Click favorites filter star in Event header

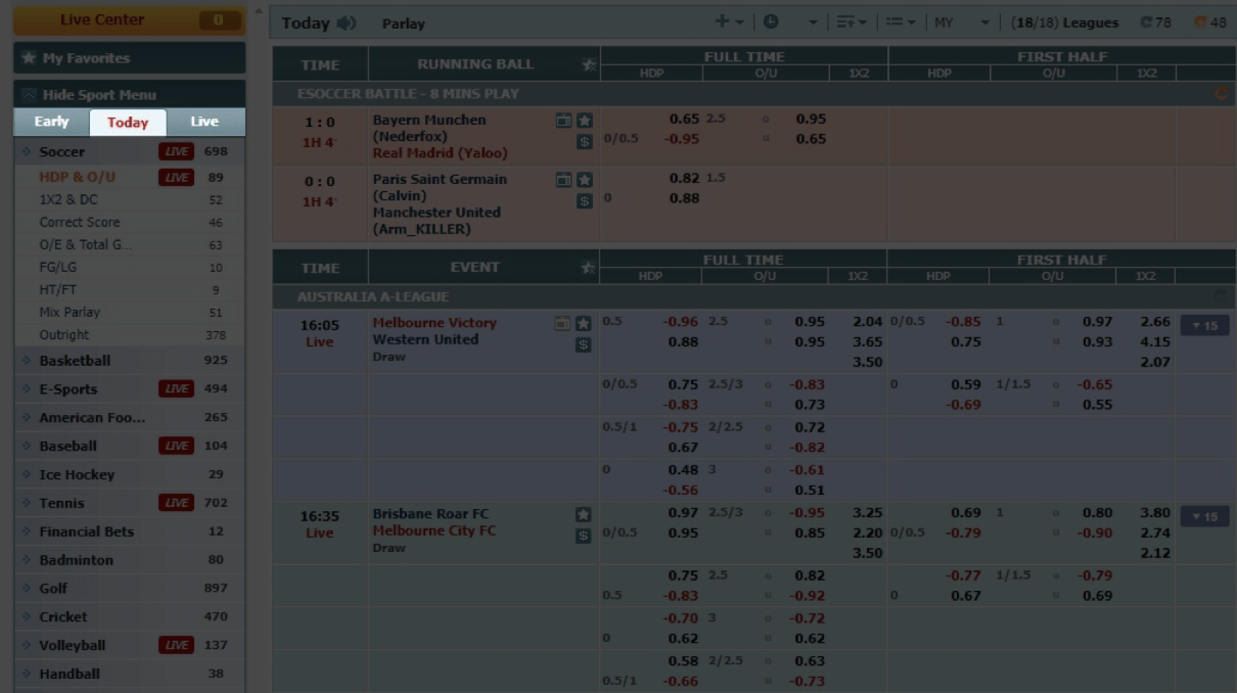(x=587, y=268)
